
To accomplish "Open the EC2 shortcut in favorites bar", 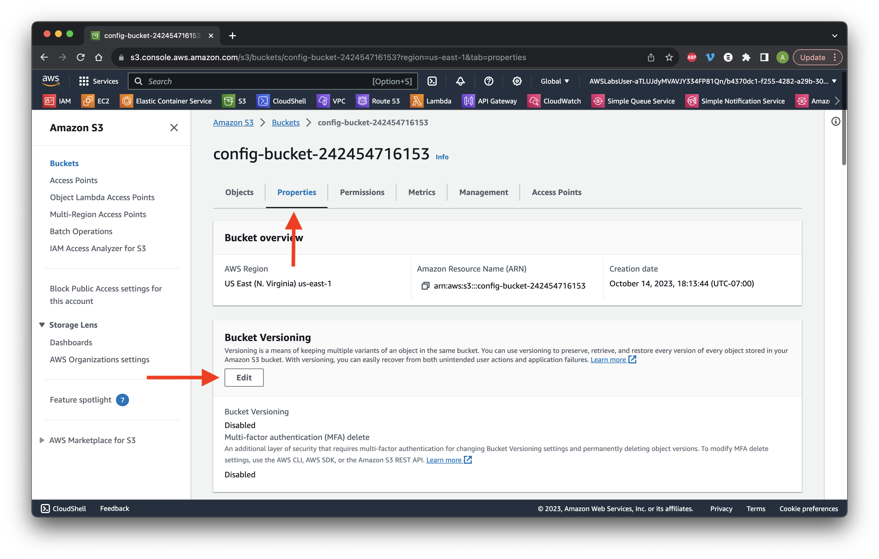I will [96, 101].
